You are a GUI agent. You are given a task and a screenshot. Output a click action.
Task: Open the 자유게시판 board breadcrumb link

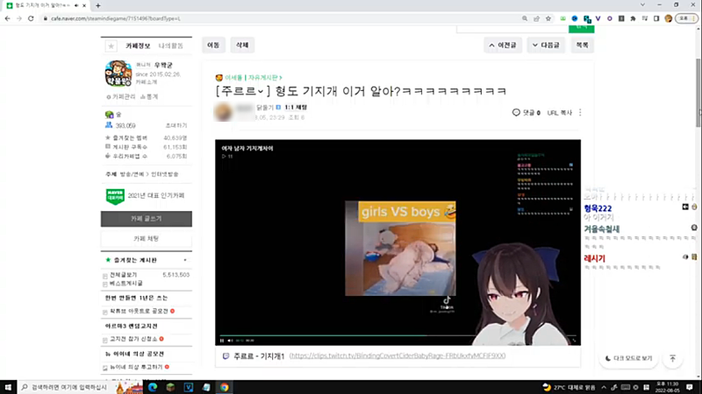click(x=265, y=78)
